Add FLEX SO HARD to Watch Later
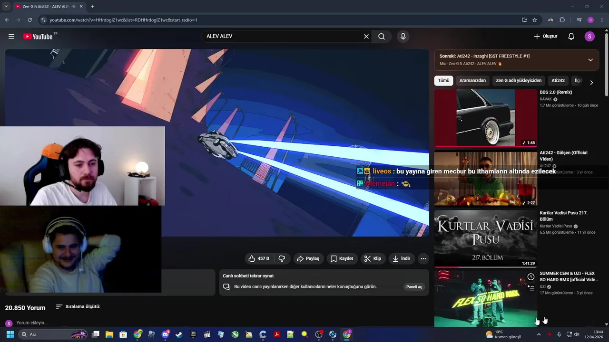 [531, 277]
